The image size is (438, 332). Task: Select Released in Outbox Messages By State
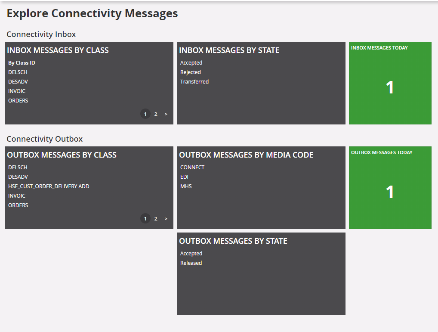pyautogui.click(x=191, y=263)
